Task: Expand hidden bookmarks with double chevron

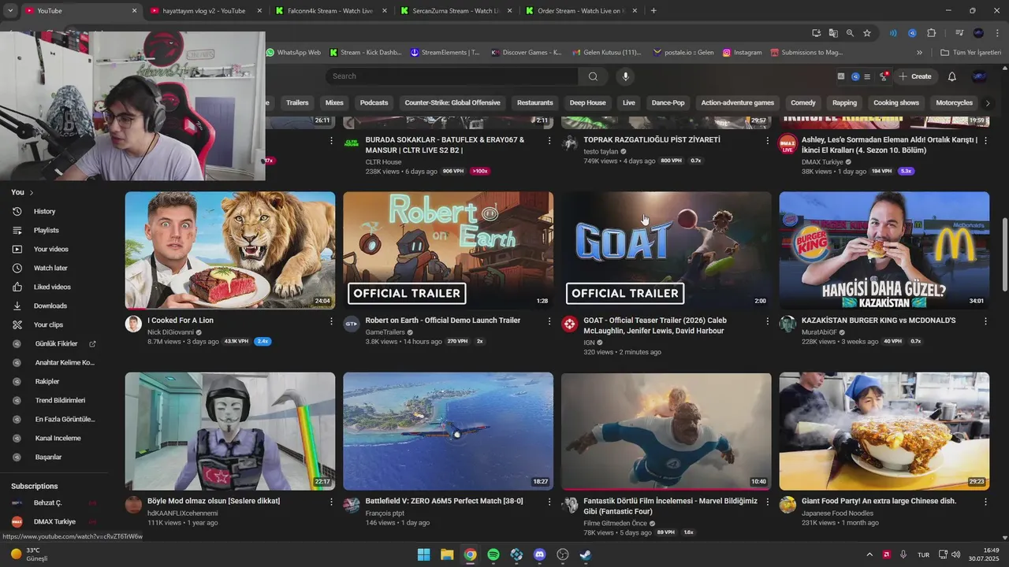Action: coord(919,53)
